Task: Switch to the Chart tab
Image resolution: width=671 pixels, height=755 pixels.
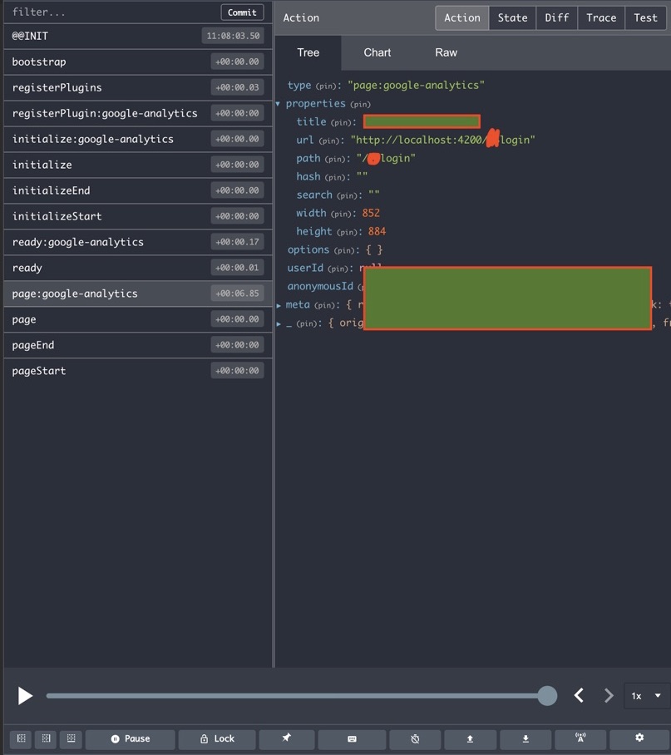Action: pyautogui.click(x=377, y=52)
